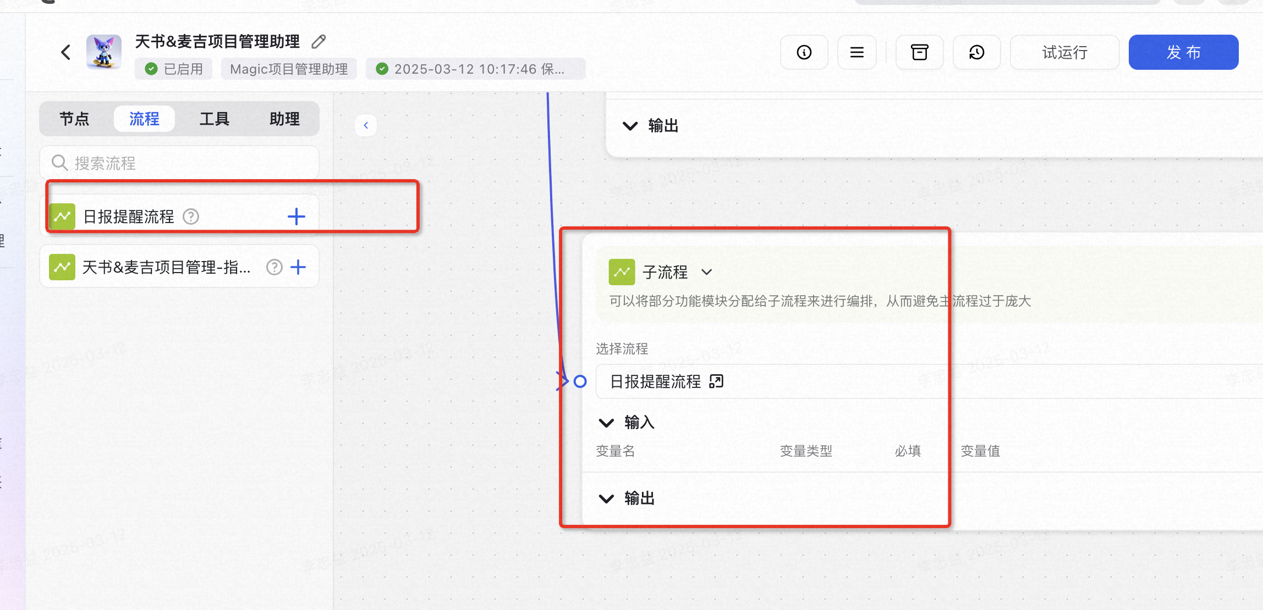This screenshot has width=1263, height=610.
Task: Click the 变量类型 column header
Action: click(x=806, y=451)
